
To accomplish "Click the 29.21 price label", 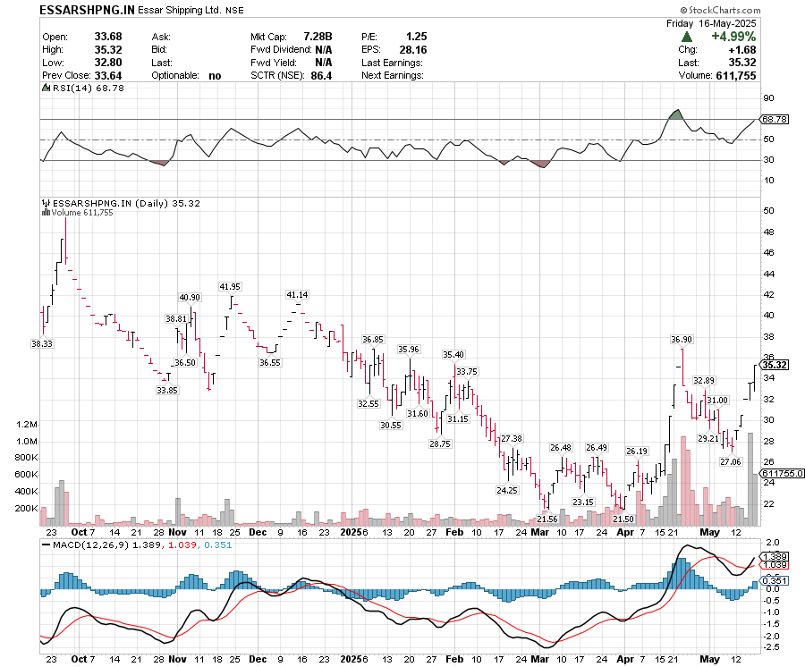I will coord(708,439).
